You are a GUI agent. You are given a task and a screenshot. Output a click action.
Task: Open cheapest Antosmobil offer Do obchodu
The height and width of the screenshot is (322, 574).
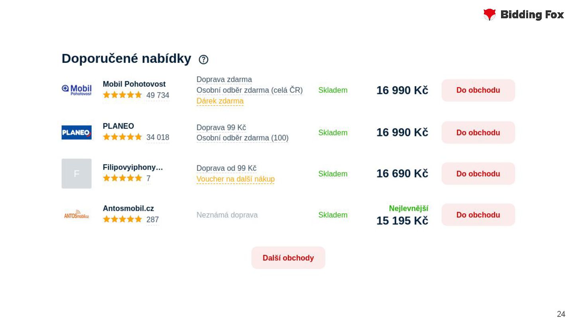478,215
